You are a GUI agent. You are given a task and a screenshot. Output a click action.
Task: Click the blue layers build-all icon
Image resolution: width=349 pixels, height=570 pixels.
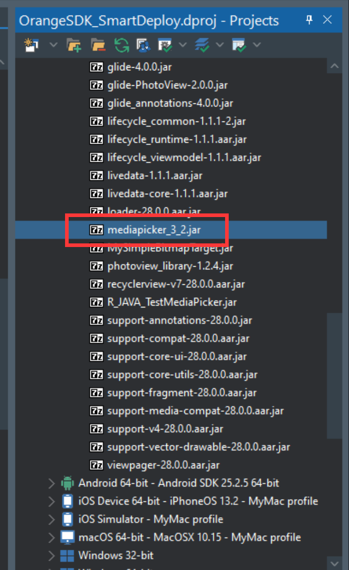click(x=202, y=45)
